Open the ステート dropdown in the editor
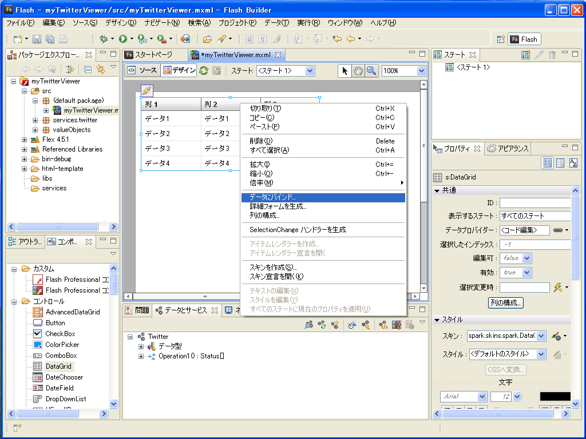Image resolution: width=586 pixels, height=439 pixels. pyautogui.click(x=310, y=70)
